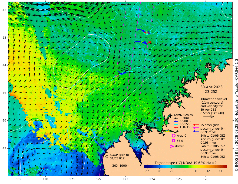Click the magenta slocum_glider legend arrow

pos(196,128)
